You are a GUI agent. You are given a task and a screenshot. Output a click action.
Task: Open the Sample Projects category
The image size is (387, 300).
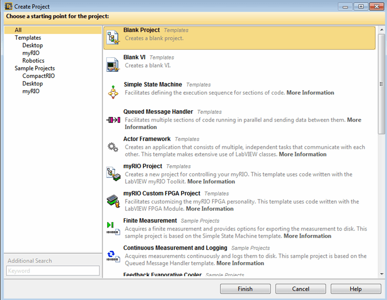coord(34,68)
